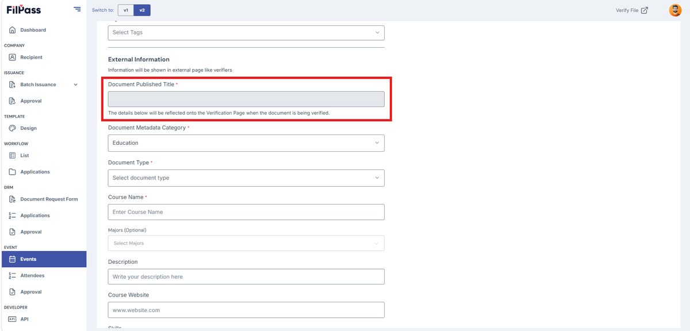Viewport: 690px width, 331px height.
Task: Click the Verify File link
Action: click(632, 10)
